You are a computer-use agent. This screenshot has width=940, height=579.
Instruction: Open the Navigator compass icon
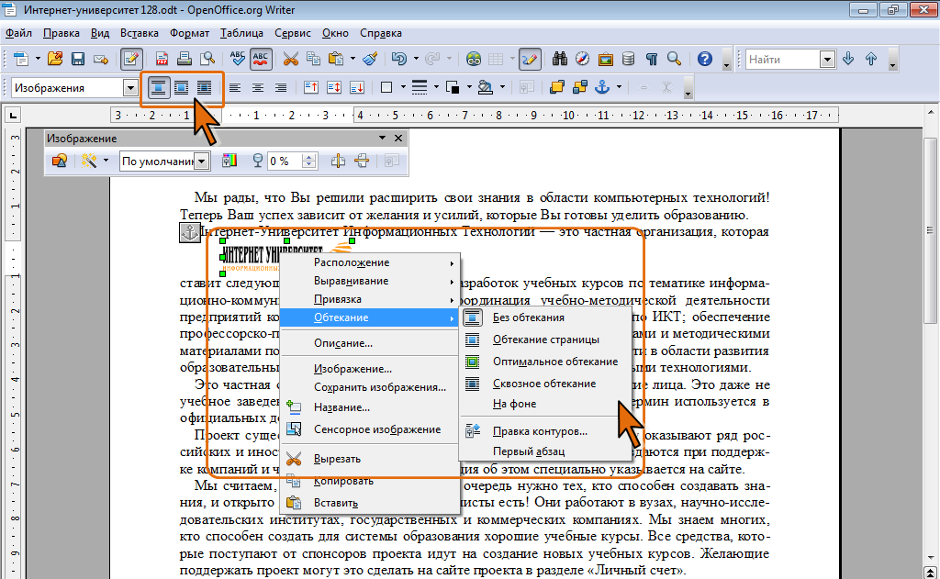tap(582, 59)
